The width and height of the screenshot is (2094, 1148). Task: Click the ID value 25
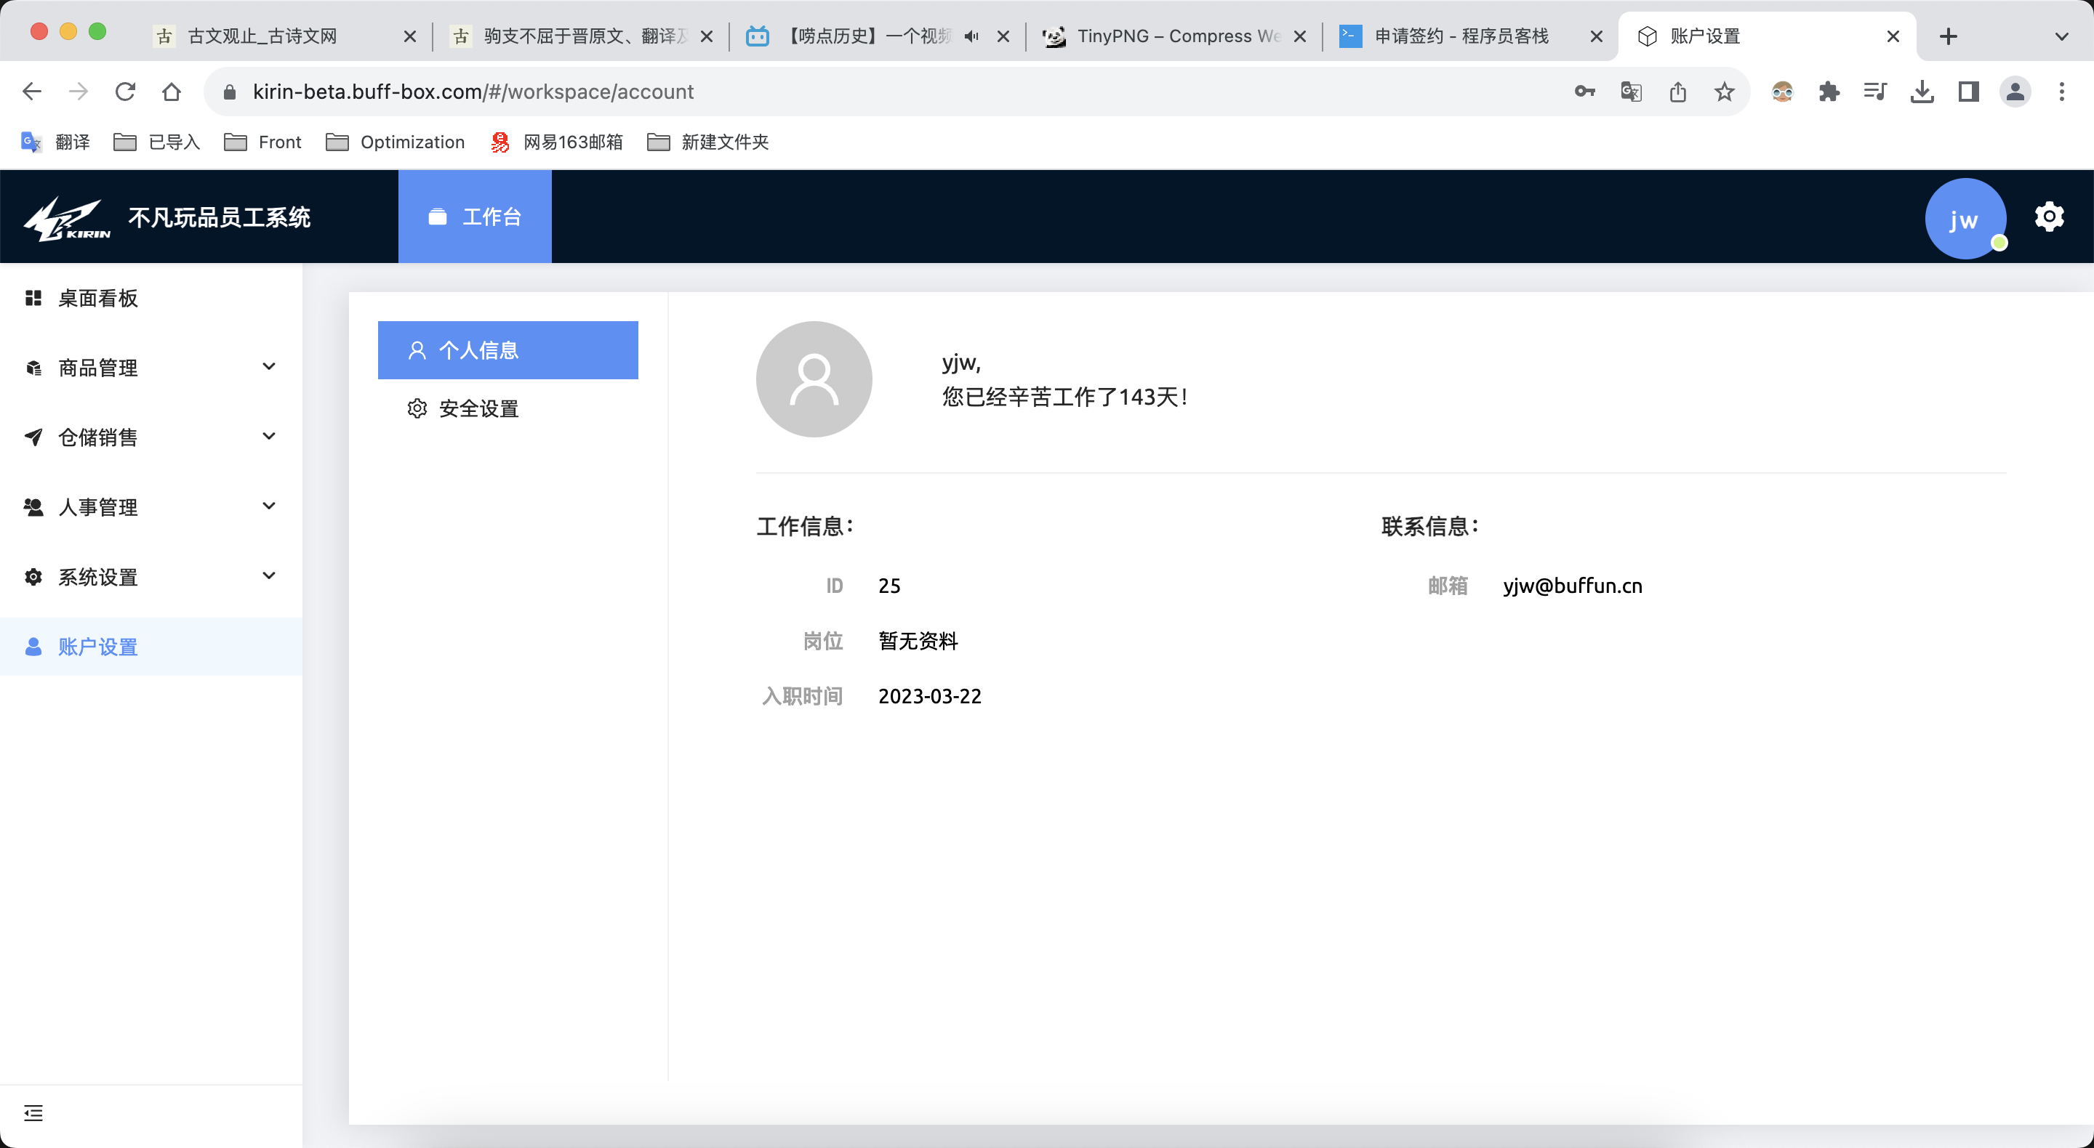(889, 586)
